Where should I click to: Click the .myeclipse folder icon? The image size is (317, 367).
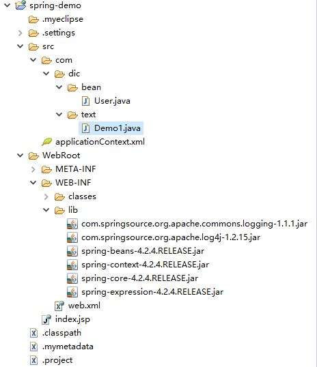(33, 19)
